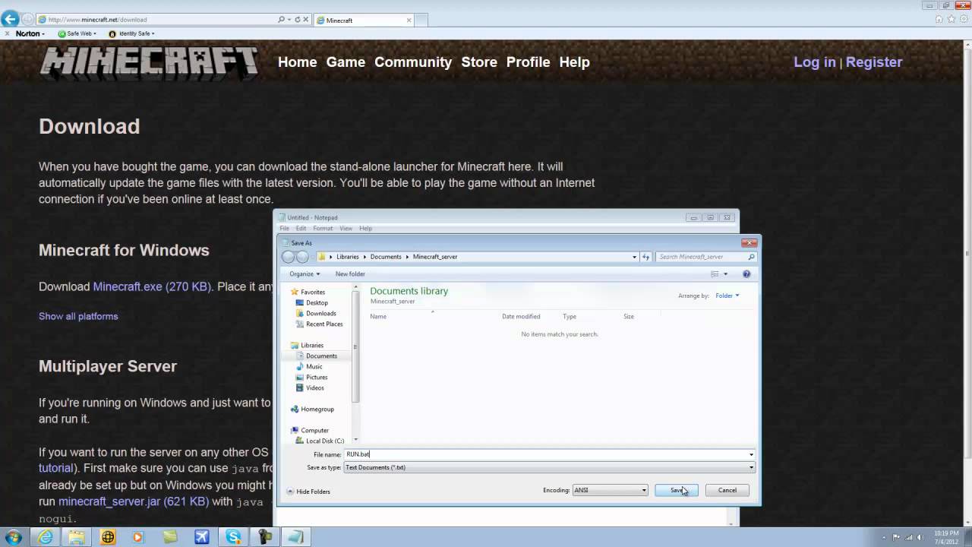972x547 pixels.
Task: Select Pictures library in navigation pane
Action: coord(317,377)
